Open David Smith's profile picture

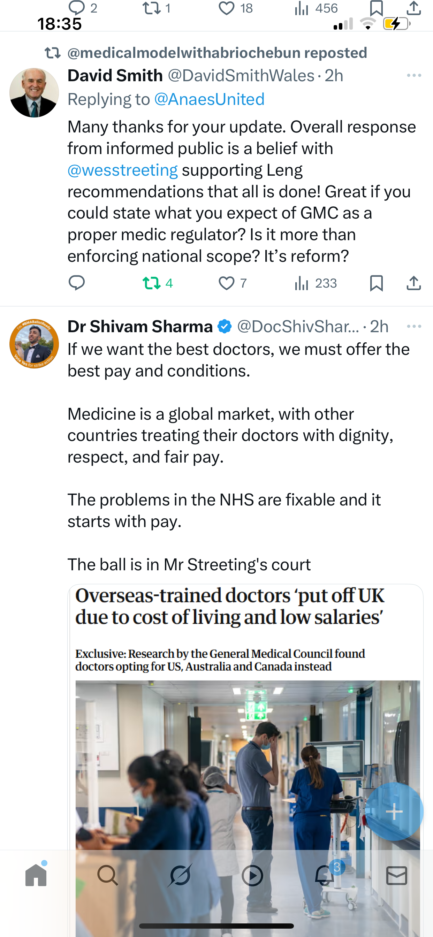click(x=34, y=93)
